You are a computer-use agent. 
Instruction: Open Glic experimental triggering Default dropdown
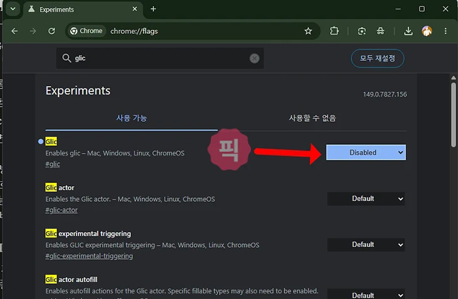366,244
